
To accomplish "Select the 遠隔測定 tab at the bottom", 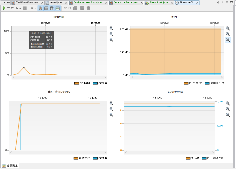I will point(10,165).
